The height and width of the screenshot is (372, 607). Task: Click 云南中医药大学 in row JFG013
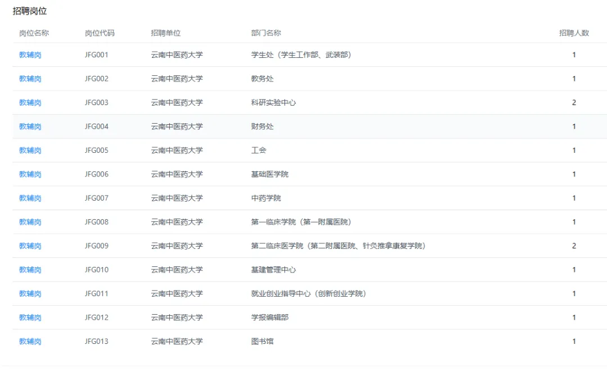177,342
